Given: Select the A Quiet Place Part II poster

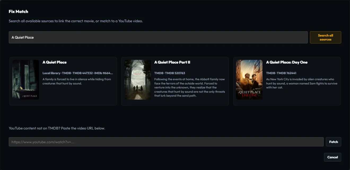Looking at the screenshot, I should click(x=138, y=80).
